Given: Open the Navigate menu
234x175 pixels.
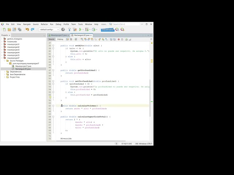Looking at the screenshot, I should click(x=27, y=24).
